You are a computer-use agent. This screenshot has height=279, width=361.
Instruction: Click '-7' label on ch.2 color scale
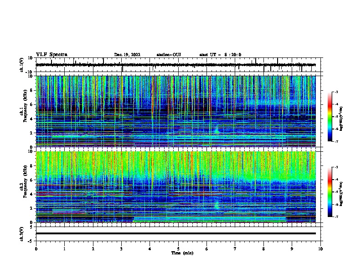[x=336, y=217]
